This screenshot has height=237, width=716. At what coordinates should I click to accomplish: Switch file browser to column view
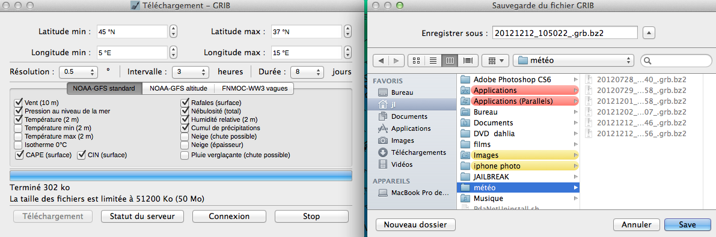click(x=450, y=60)
